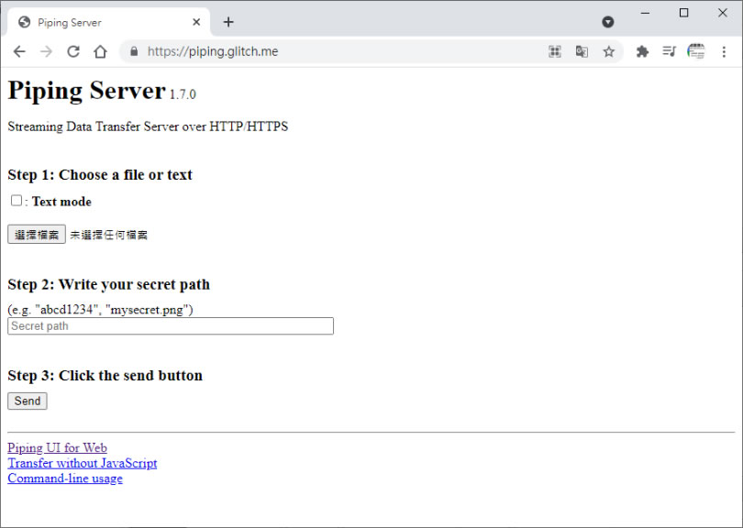
Task: Open a new browser tab
Action: [x=228, y=22]
